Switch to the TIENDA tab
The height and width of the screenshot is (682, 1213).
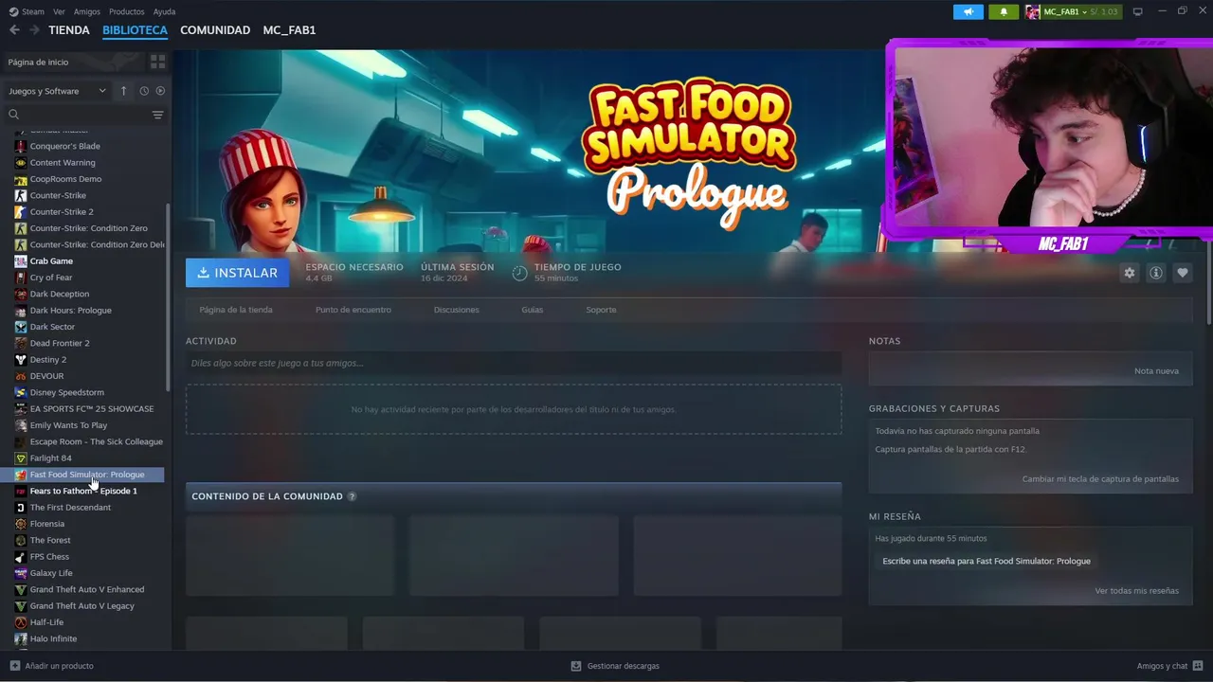[x=69, y=30]
